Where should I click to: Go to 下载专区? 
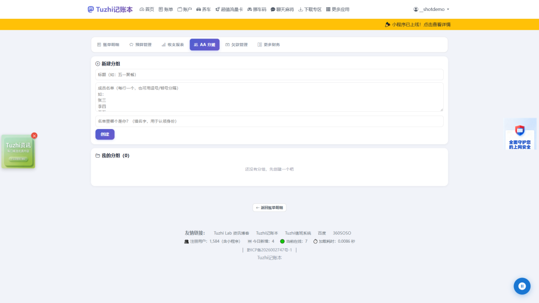(310, 9)
